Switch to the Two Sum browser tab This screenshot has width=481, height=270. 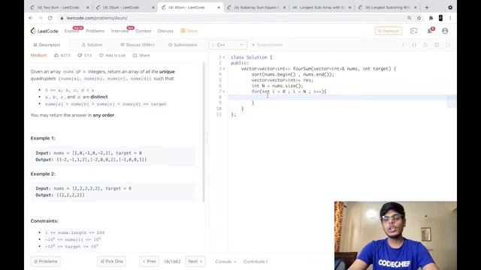[x=59, y=7]
